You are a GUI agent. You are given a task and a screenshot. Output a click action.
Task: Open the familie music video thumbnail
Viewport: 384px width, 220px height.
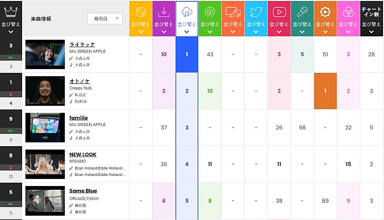pos(45,127)
